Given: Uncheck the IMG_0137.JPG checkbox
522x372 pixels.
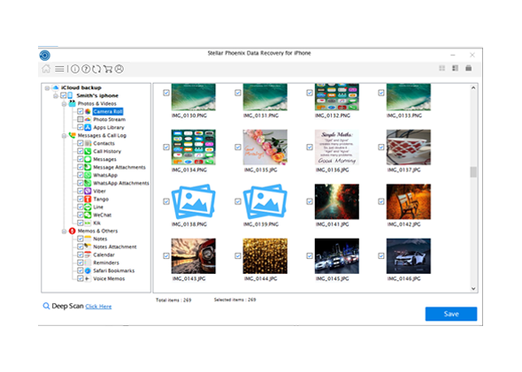Looking at the screenshot, I should [x=381, y=147].
